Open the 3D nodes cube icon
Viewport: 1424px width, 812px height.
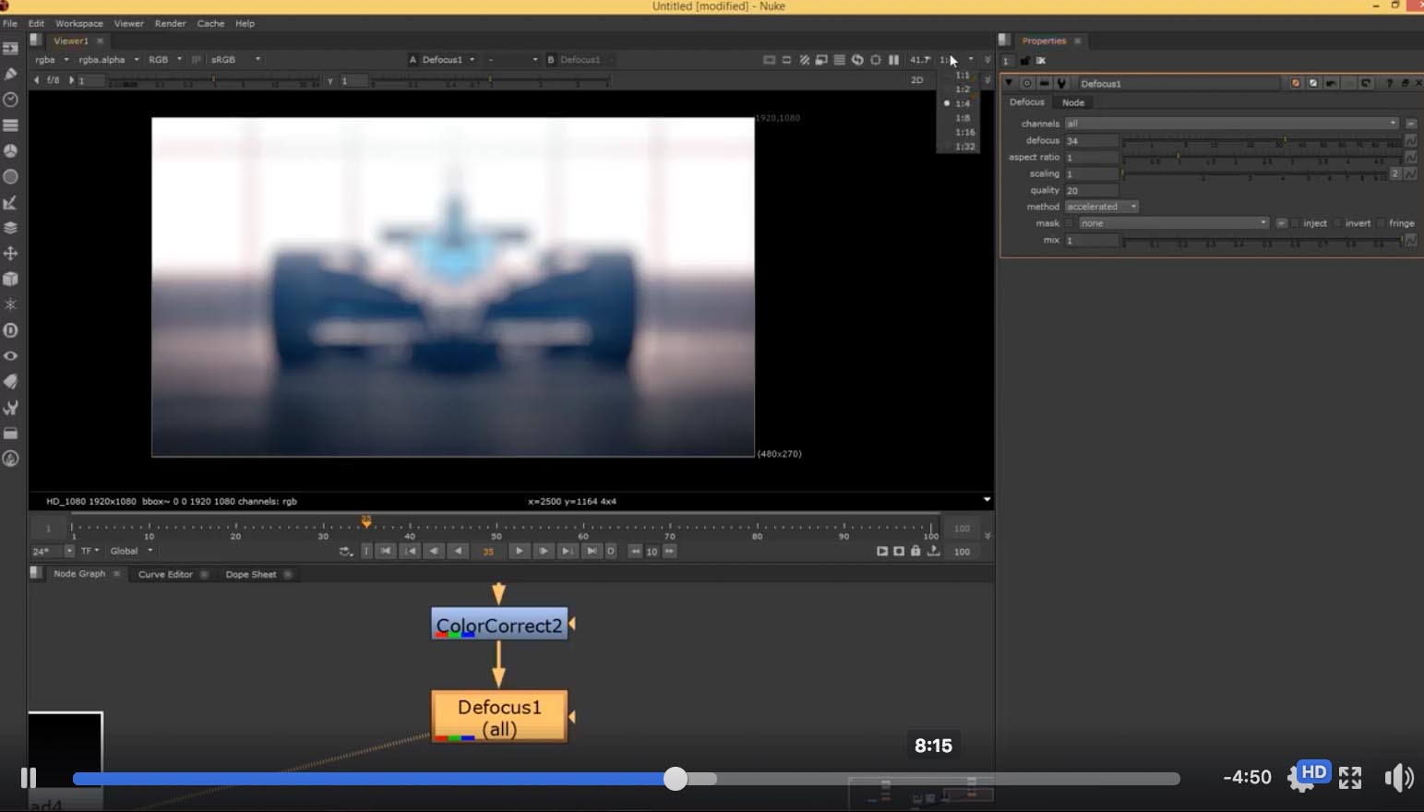coord(11,279)
